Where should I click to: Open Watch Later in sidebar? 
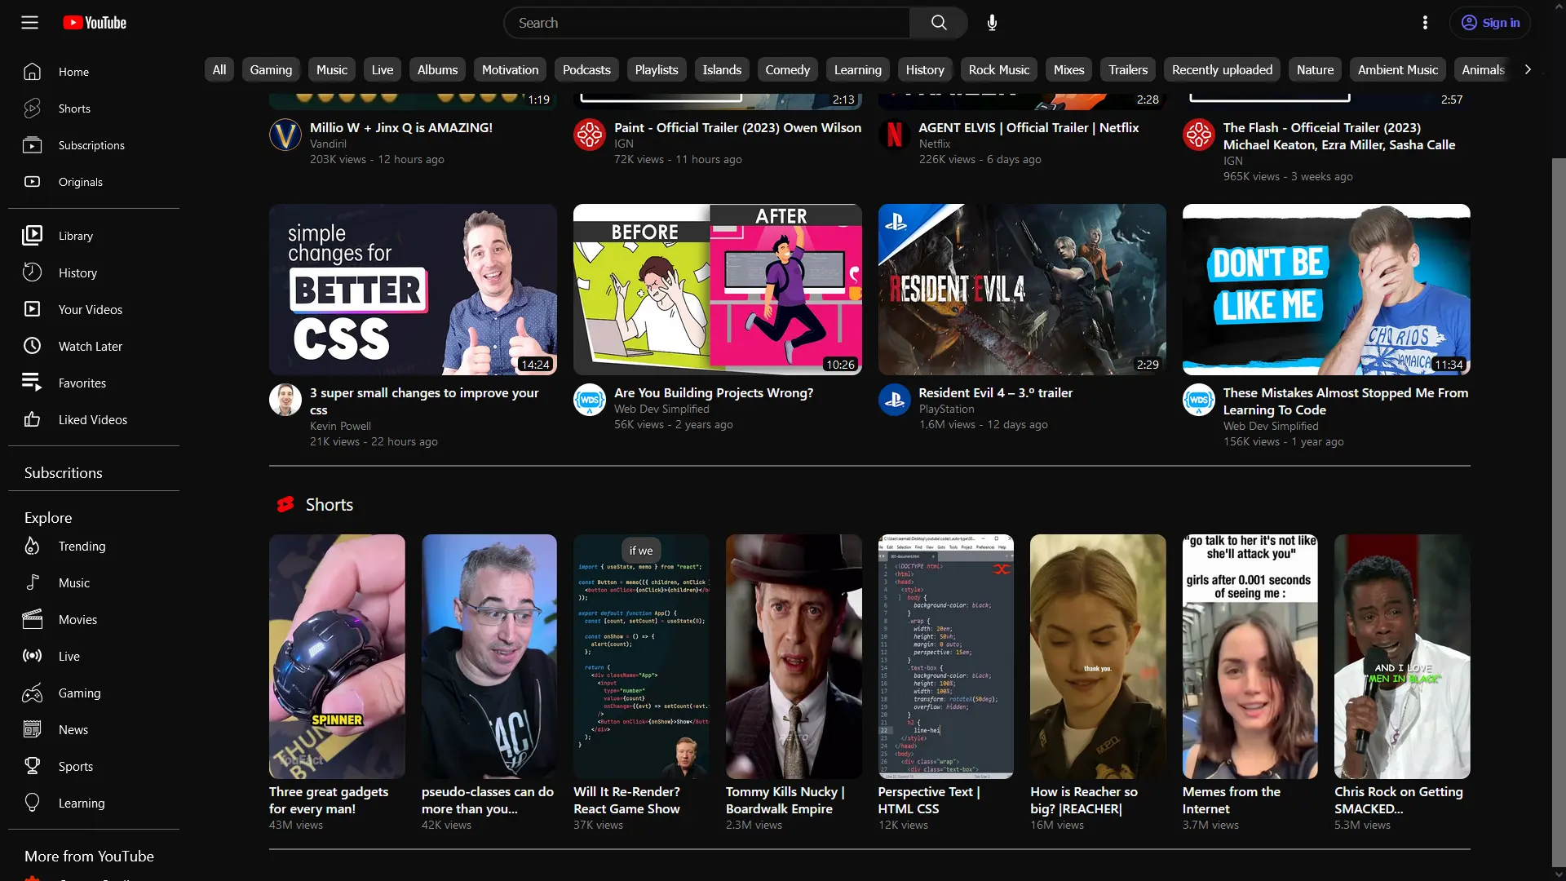pyautogui.click(x=94, y=346)
